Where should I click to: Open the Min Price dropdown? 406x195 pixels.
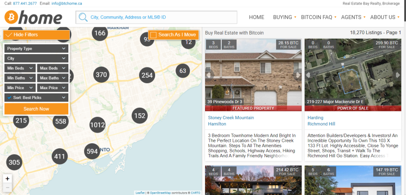pos(20,88)
